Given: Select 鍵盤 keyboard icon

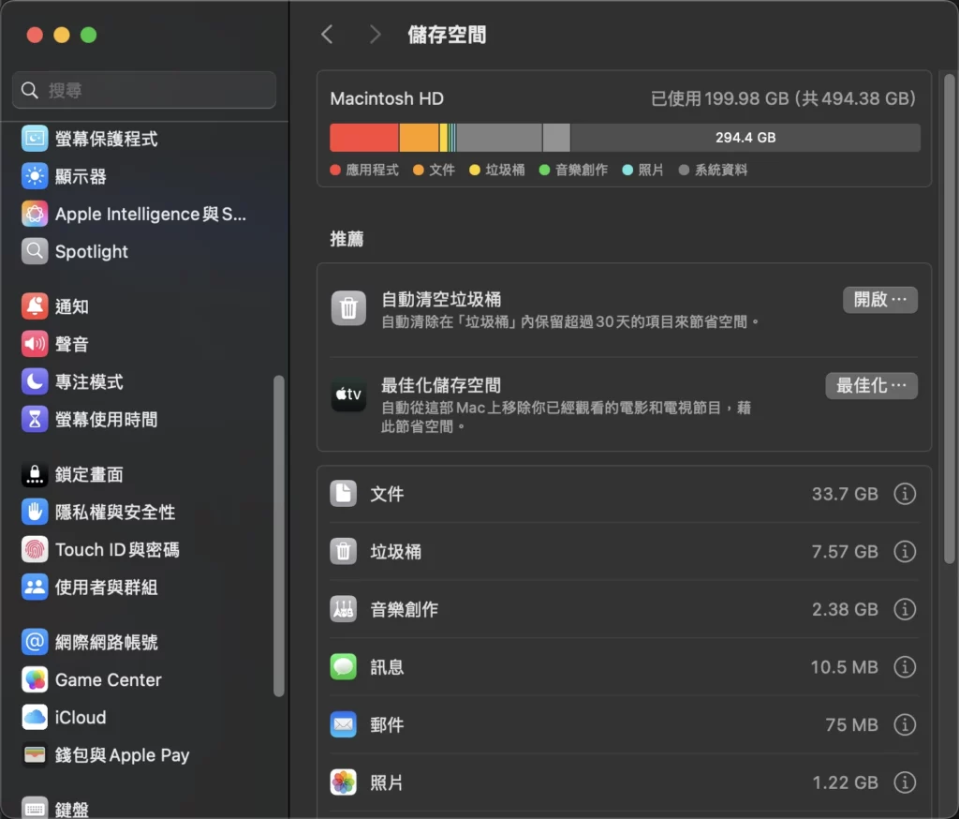Looking at the screenshot, I should [x=35, y=808].
